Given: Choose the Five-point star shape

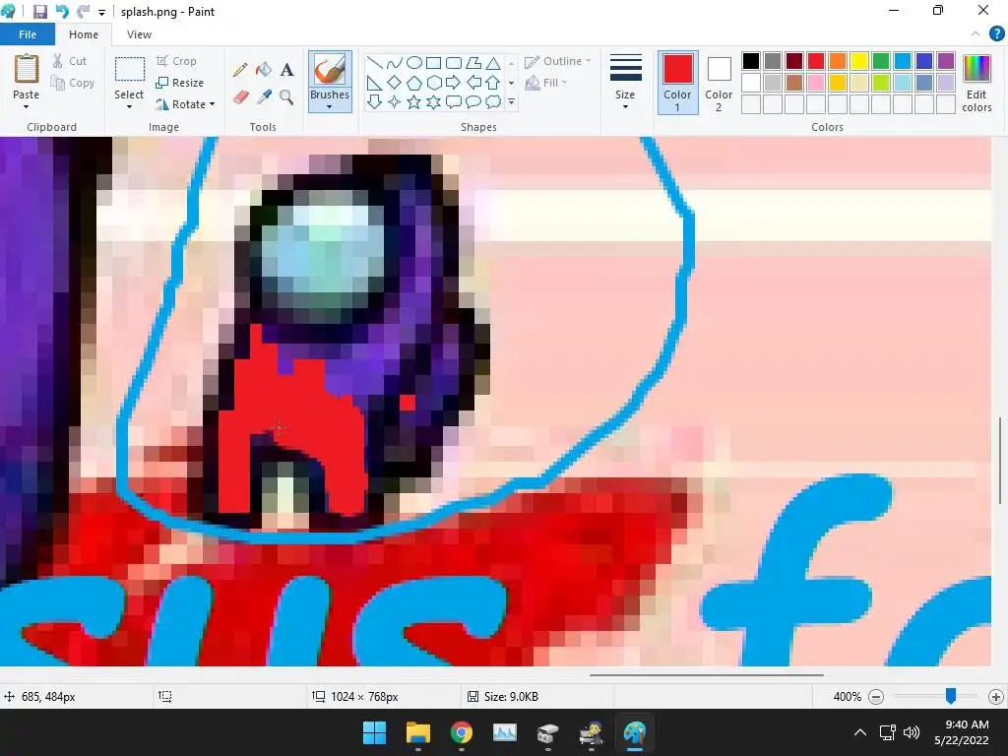Looking at the screenshot, I should tap(414, 101).
